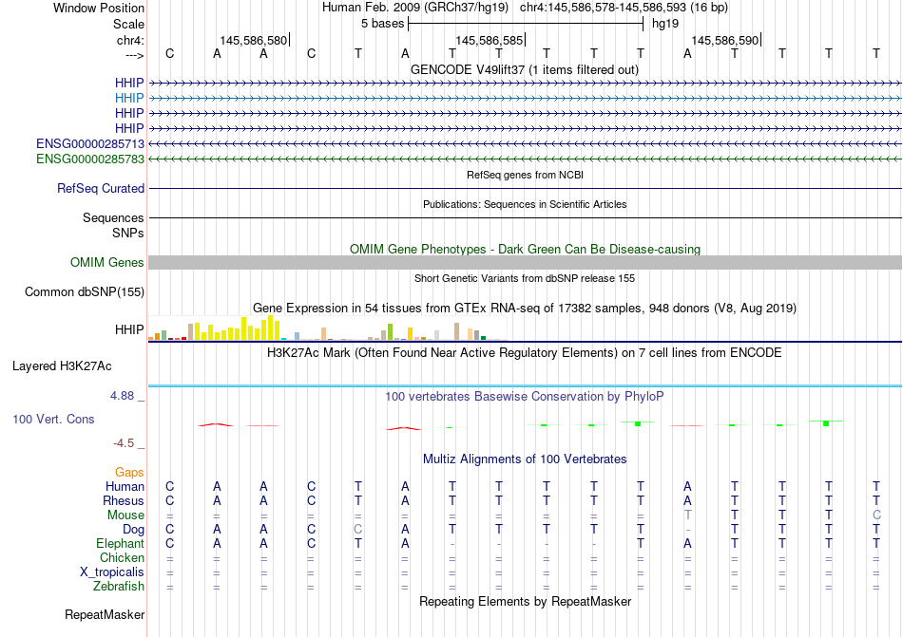Select the light-blue HHIP transcript label
903x637 pixels.
[129, 99]
